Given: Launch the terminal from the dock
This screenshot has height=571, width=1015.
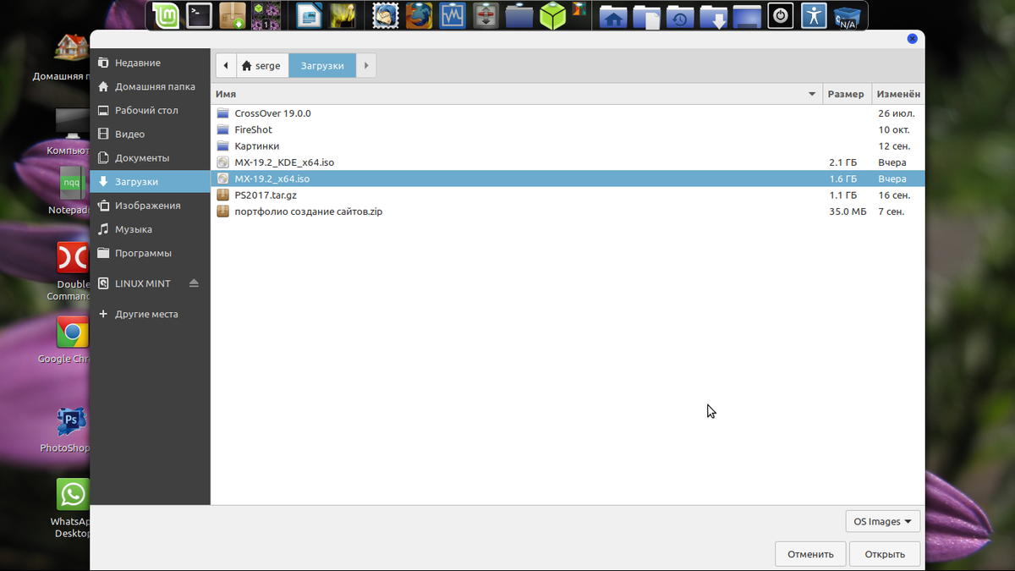Looking at the screenshot, I should 199,15.
